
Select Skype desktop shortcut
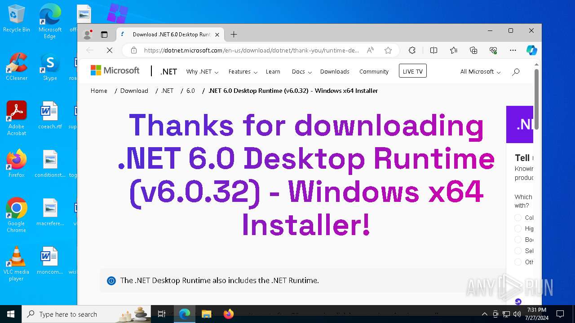(x=50, y=66)
